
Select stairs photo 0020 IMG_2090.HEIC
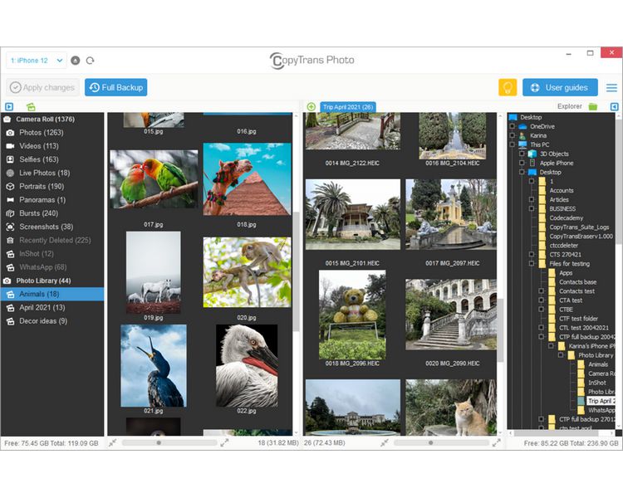[451, 315]
